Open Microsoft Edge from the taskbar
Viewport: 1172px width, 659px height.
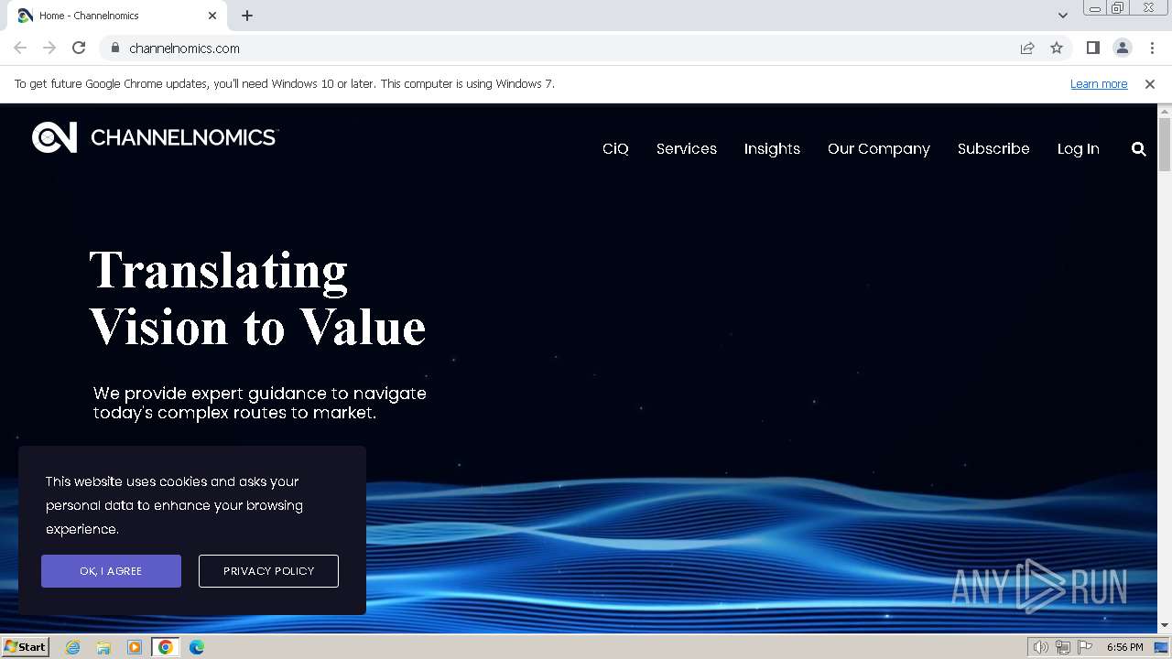click(197, 647)
